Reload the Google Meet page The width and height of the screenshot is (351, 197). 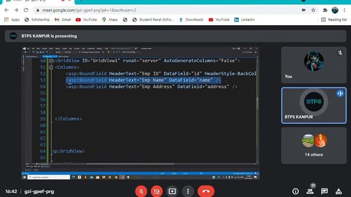pyautogui.click(x=26, y=10)
